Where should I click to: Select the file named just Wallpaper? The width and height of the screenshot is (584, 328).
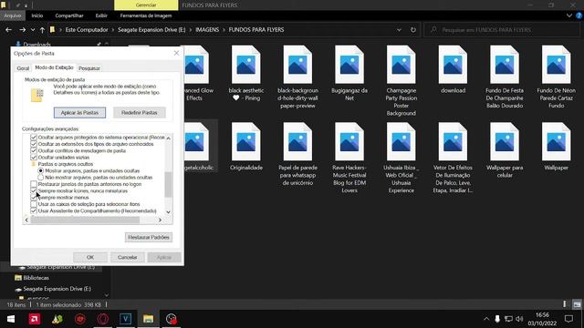pyautogui.click(x=556, y=147)
